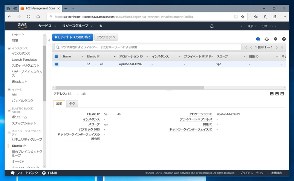
Task: Select the middle split pane layout icon
Action: (x=277, y=94)
